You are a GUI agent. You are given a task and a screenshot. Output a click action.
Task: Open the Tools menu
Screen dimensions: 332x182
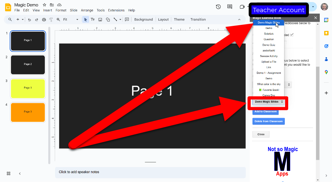click(x=101, y=10)
